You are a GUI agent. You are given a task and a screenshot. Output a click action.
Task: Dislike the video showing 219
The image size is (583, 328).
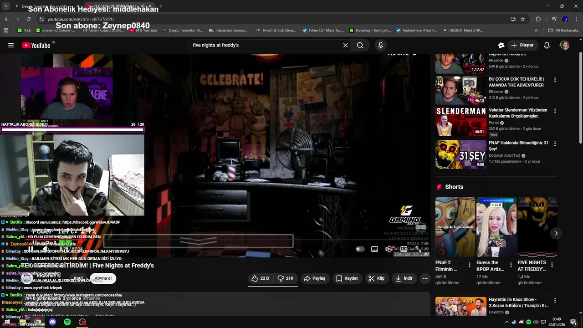pyautogui.click(x=286, y=278)
